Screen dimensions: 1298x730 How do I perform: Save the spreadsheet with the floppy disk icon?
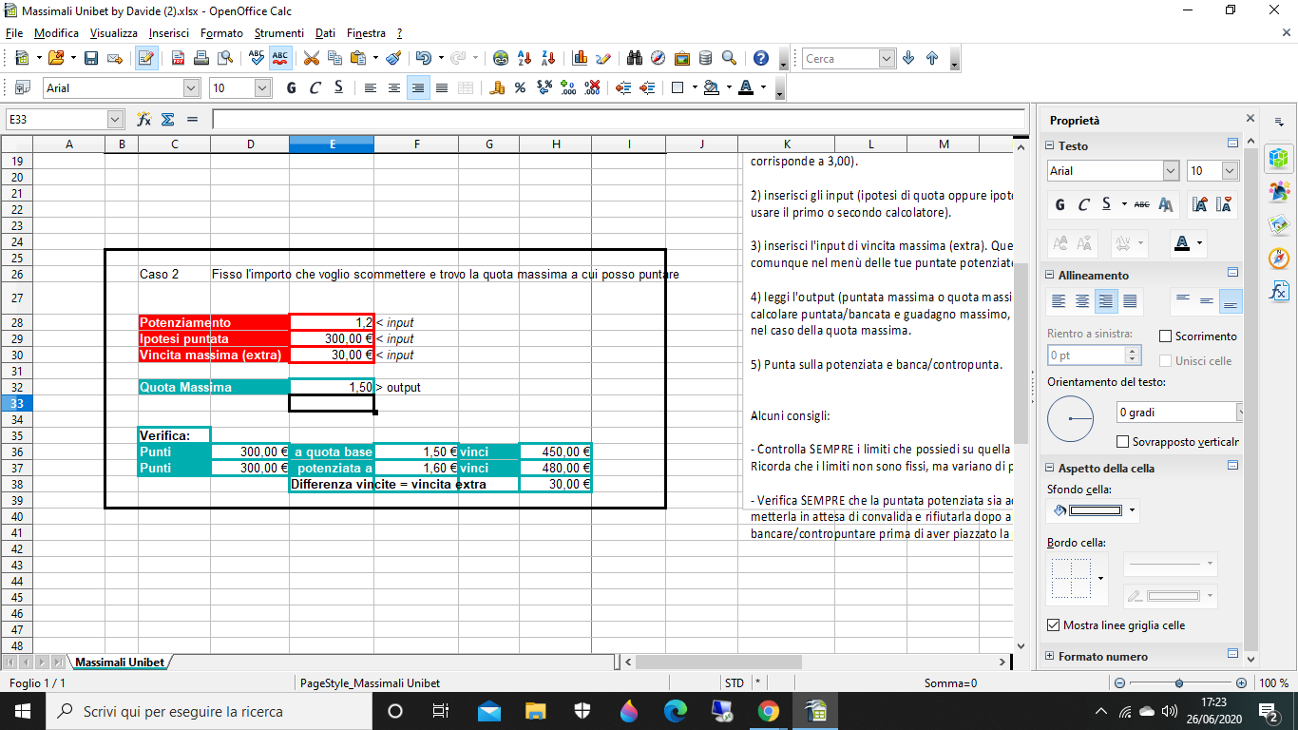(x=91, y=58)
